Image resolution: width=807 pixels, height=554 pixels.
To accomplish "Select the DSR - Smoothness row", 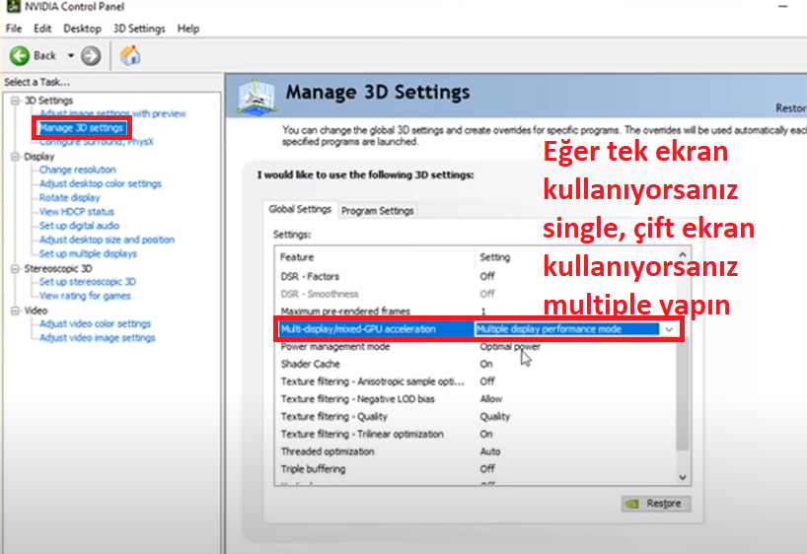I will (477, 294).
